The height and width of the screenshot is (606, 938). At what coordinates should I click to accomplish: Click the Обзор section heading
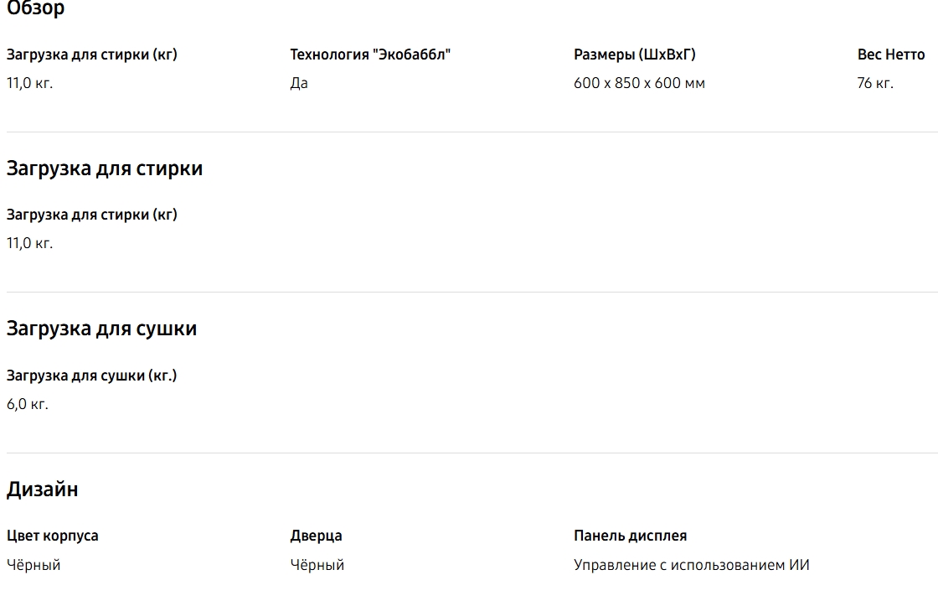pos(35,9)
